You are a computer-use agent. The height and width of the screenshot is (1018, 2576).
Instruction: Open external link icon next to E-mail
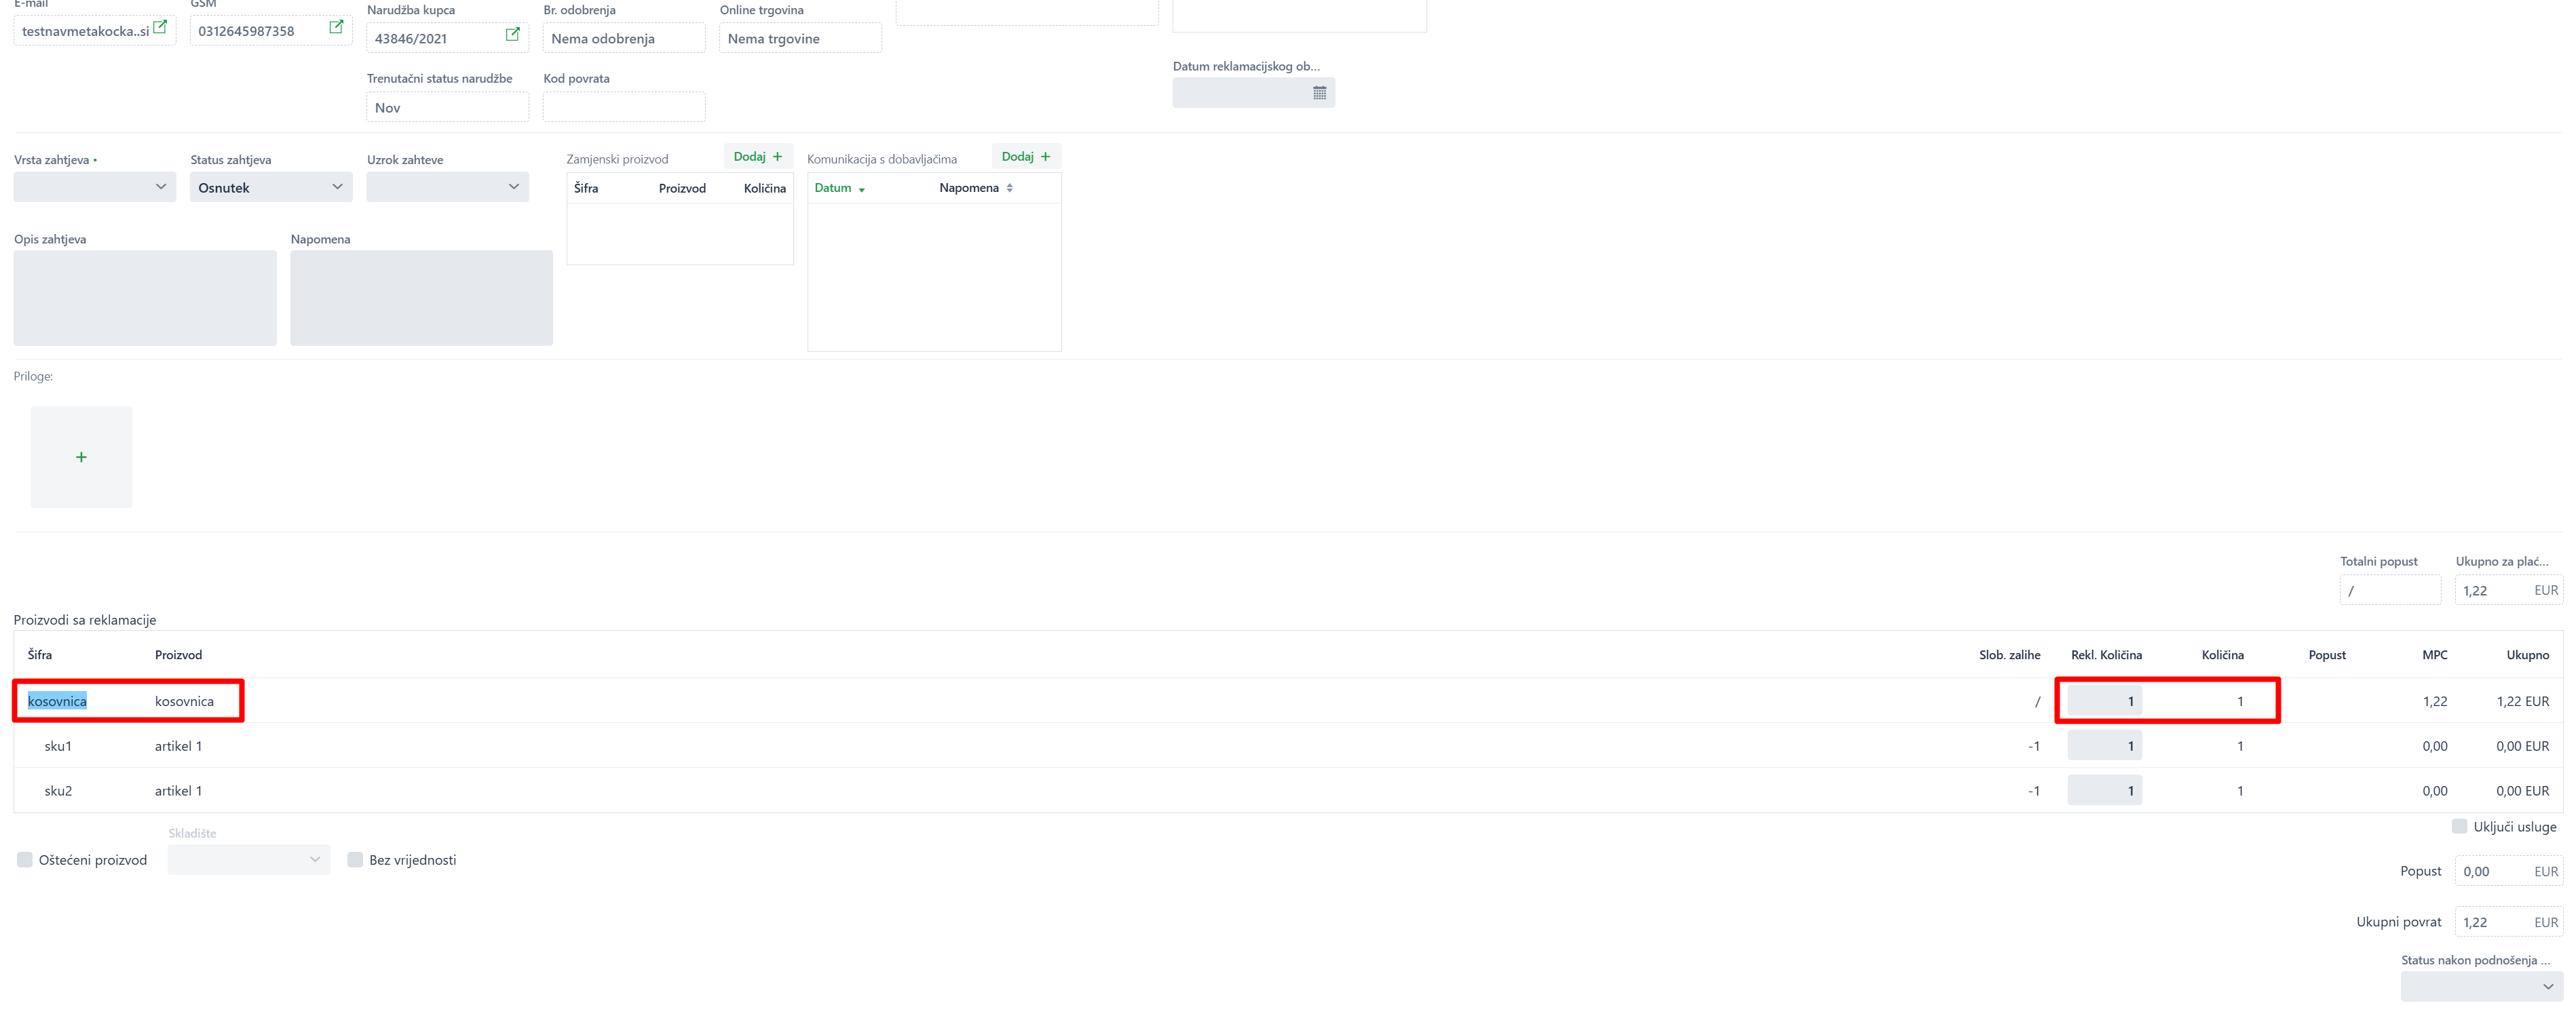point(160,28)
